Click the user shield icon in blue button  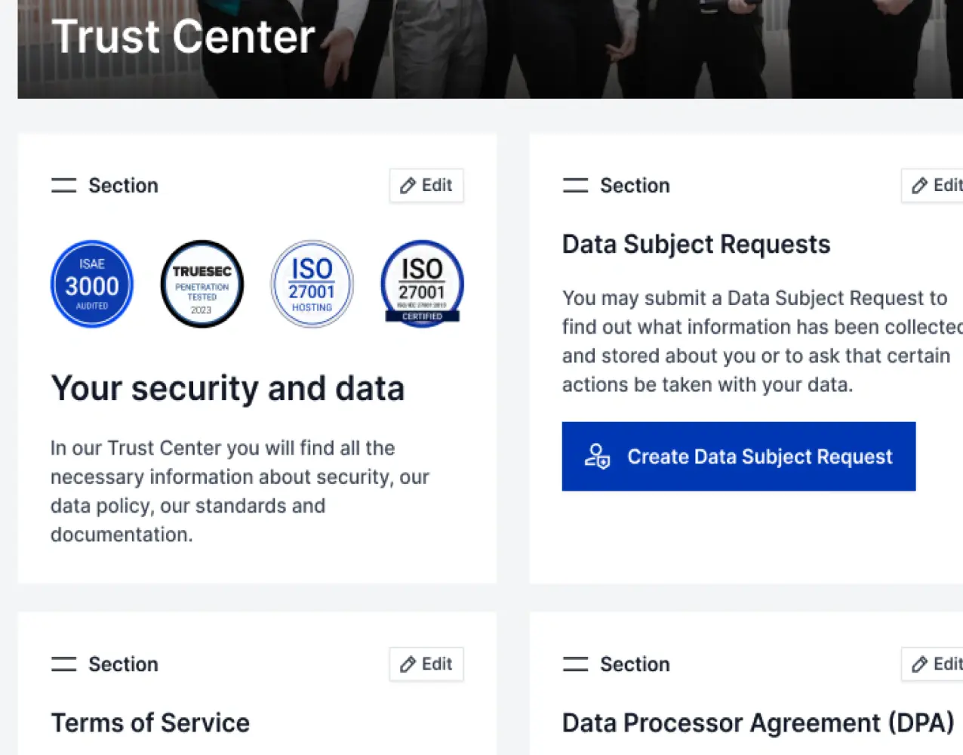point(597,457)
